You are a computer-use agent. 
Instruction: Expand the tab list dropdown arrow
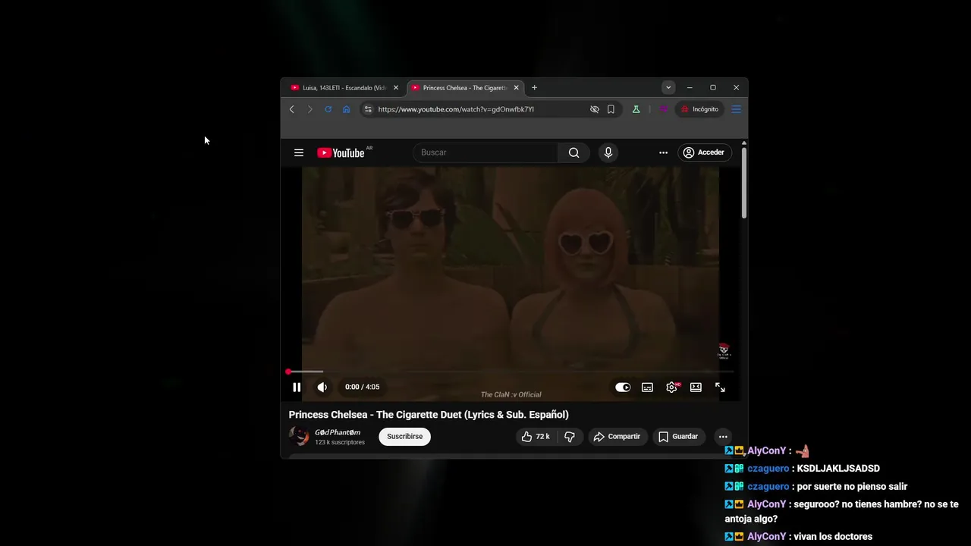668,87
